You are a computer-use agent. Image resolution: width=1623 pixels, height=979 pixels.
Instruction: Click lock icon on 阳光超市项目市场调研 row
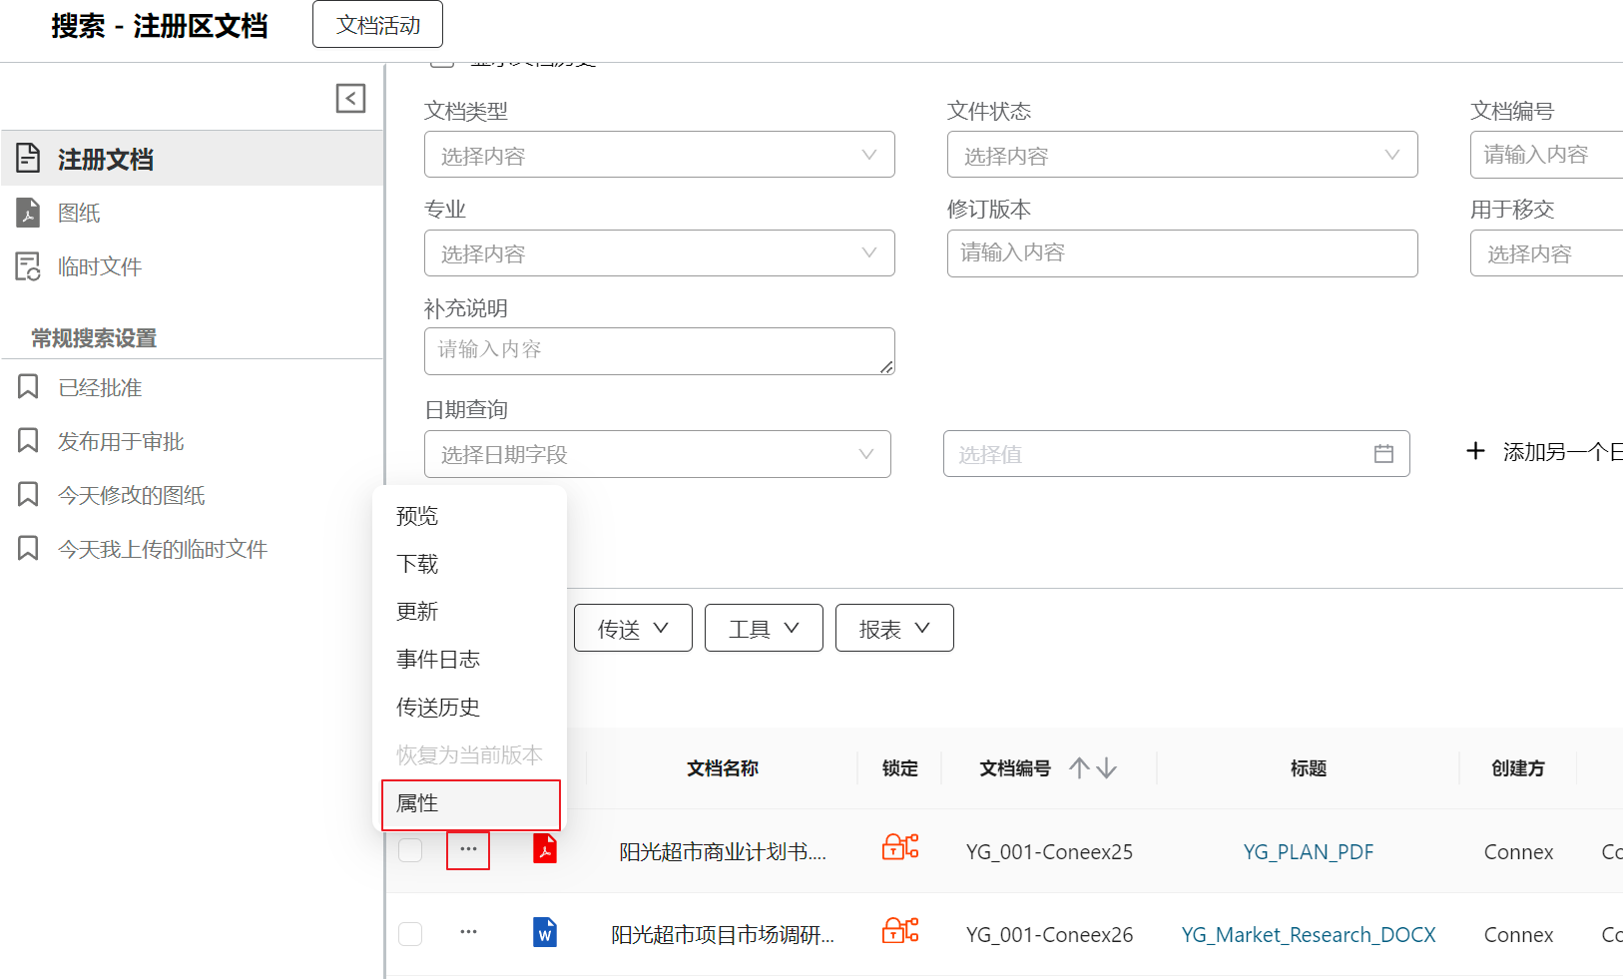(899, 932)
